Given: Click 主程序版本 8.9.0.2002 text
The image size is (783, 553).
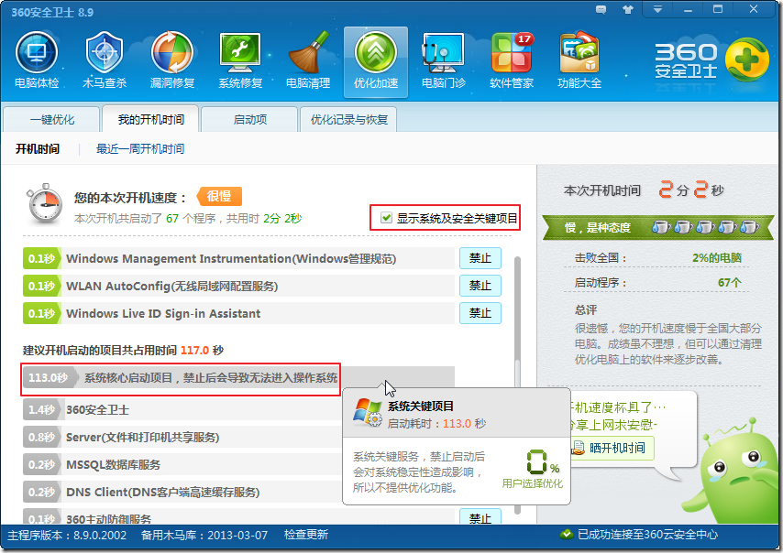Looking at the screenshot, I should pyautogui.click(x=66, y=535).
